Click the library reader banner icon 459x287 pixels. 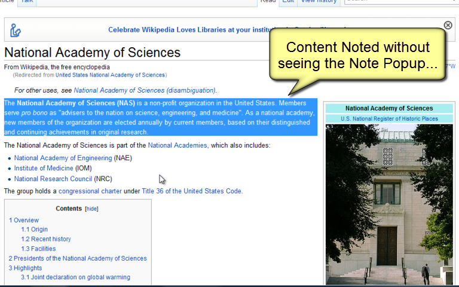coord(15,30)
